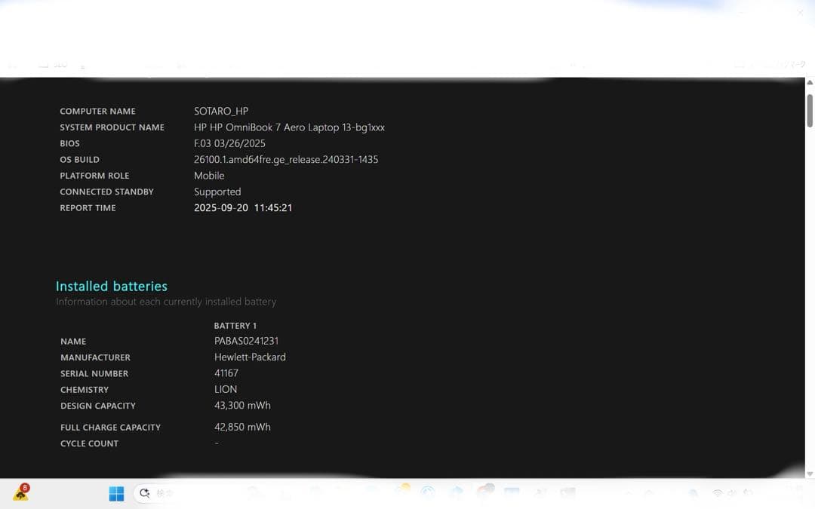Open the widgets icon with badge 8
The height and width of the screenshot is (509, 815).
coord(20,494)
